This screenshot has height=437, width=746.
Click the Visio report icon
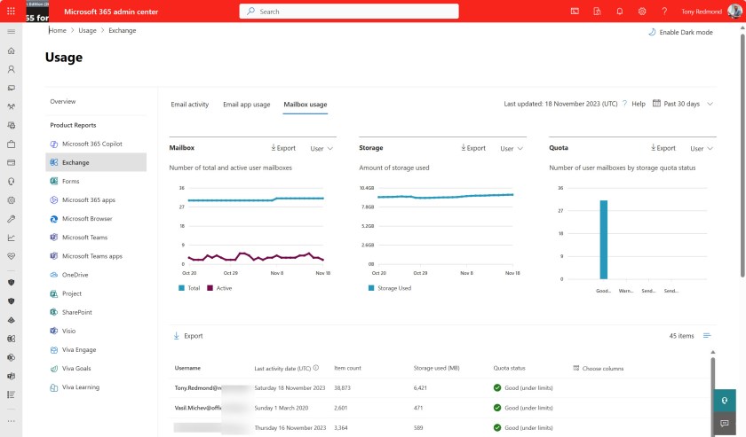click(x=54, y=331)
